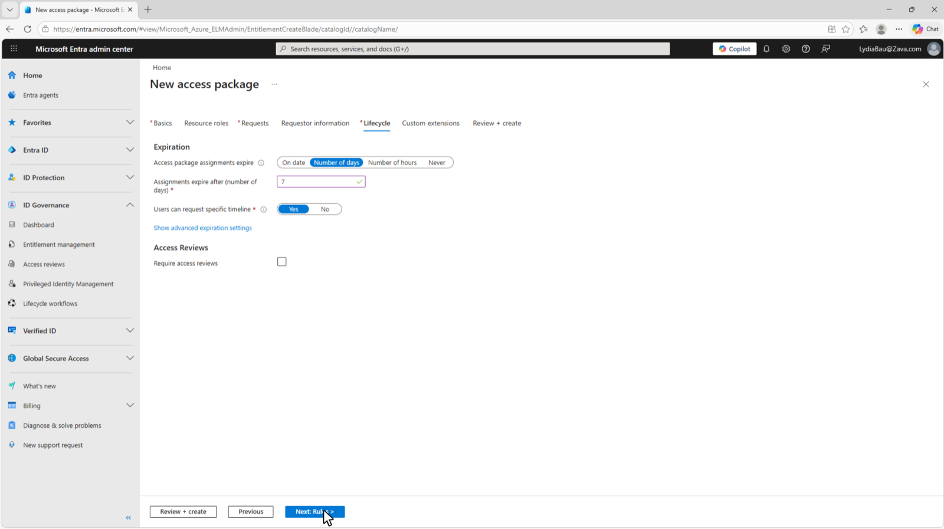Switch to Custom extensions tab
Image resolution: width=944 pixels, height=529 pixels.
(x=431, y=123)
